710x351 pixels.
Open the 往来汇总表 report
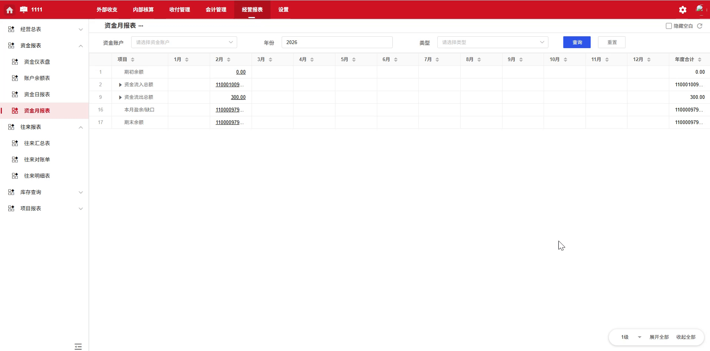tap(37, 143)
